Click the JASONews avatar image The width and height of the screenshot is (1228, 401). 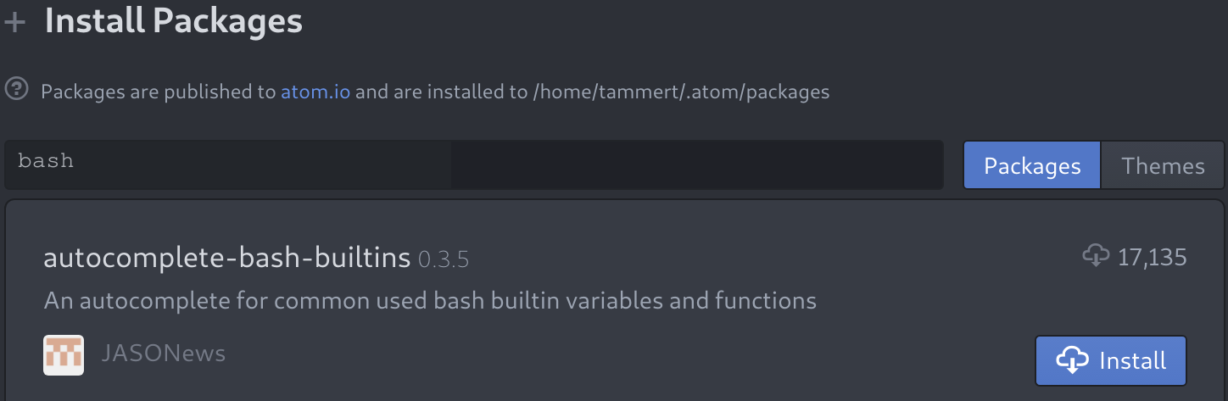64,354
